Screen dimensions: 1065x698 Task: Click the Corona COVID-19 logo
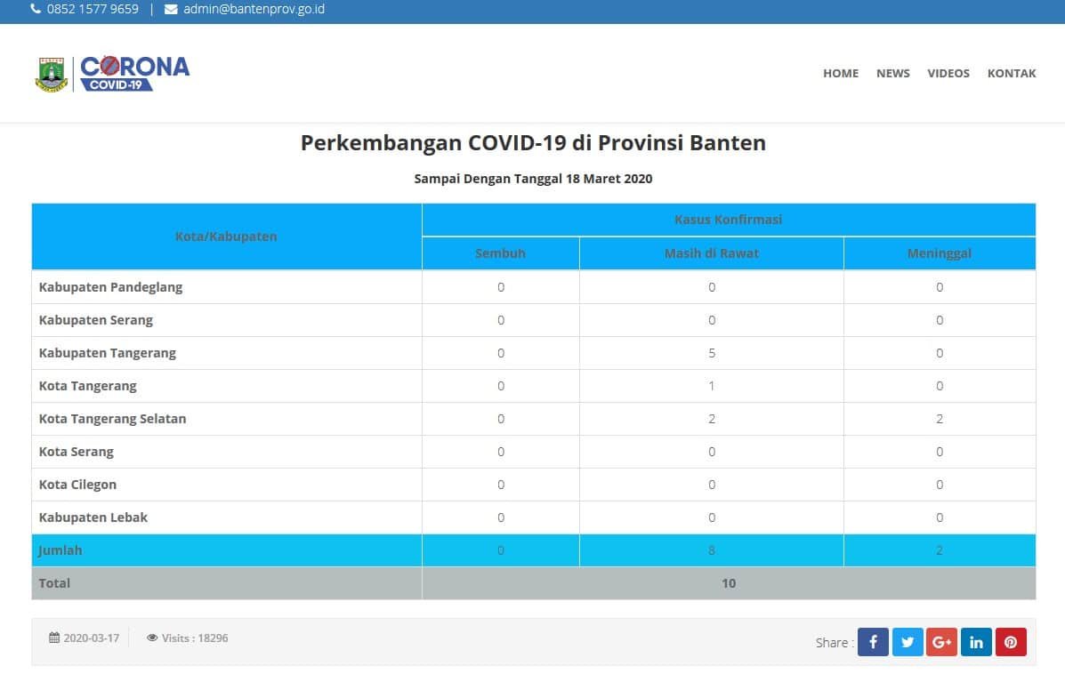click(133, 73)
